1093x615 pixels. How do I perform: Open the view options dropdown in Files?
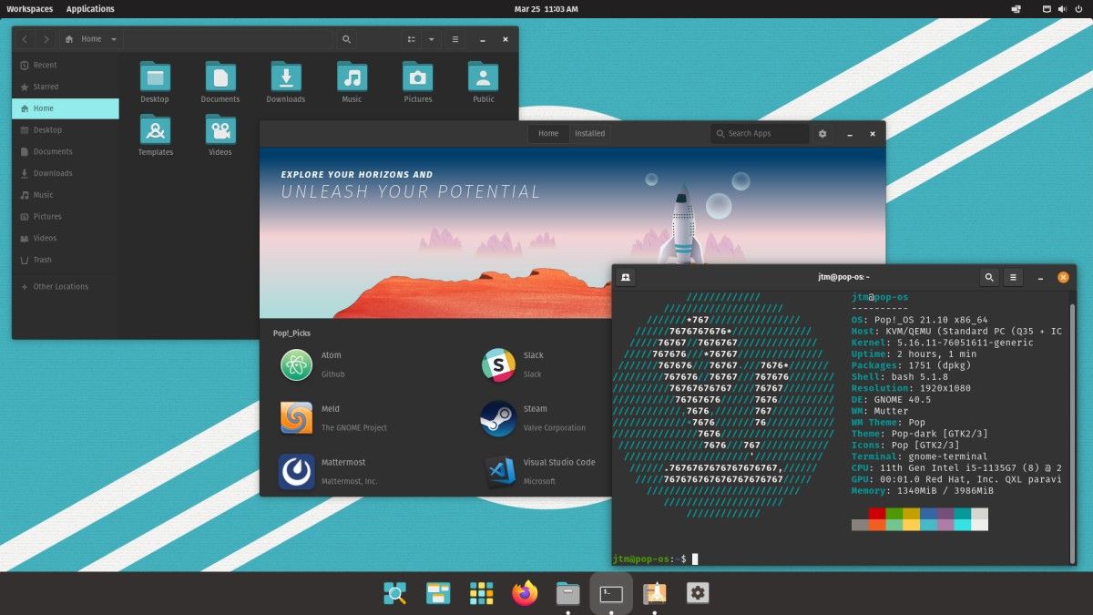429,39
